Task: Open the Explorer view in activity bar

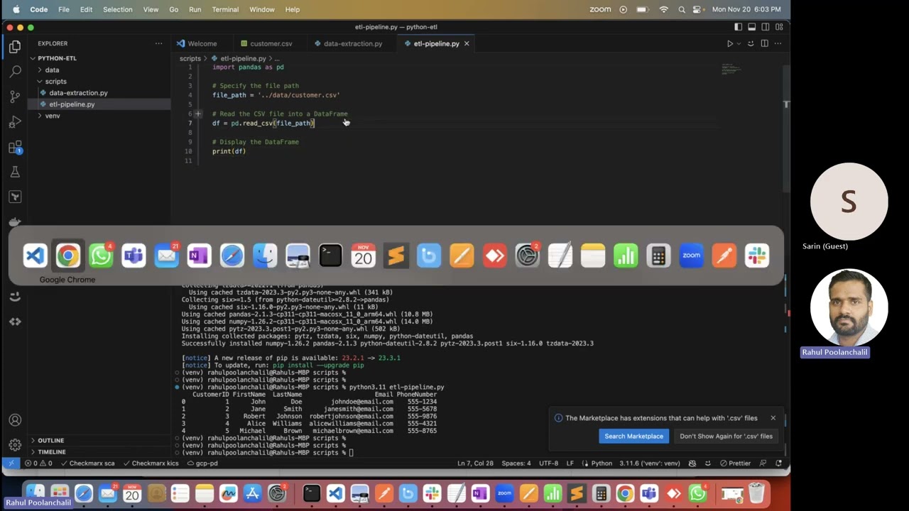Action: click(15, 47)
